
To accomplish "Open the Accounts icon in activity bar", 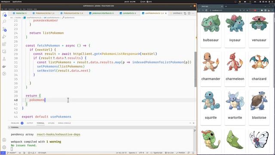I will [x=4, y=140].
